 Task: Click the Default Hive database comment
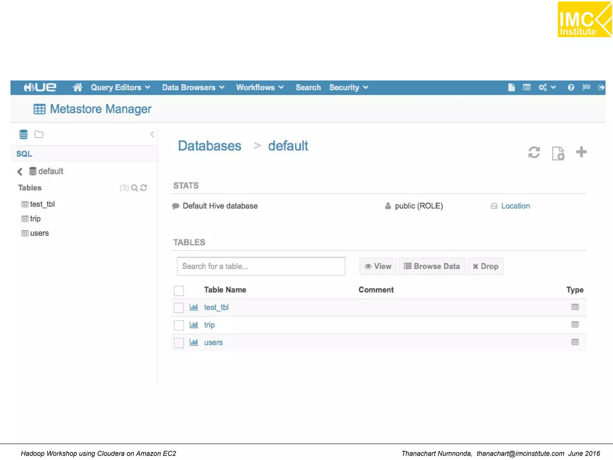(220, 206)
